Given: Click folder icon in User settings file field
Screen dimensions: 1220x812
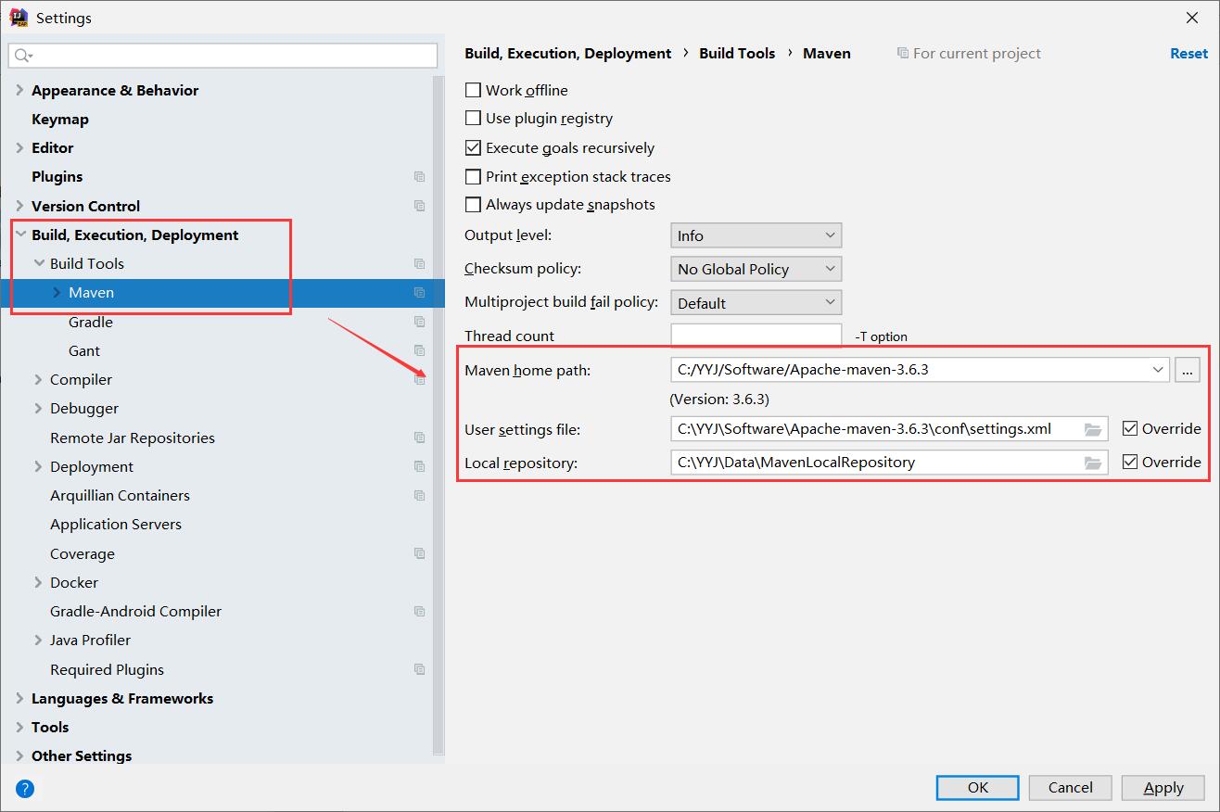Looking at the screenshot, I should coord(1093,429).
